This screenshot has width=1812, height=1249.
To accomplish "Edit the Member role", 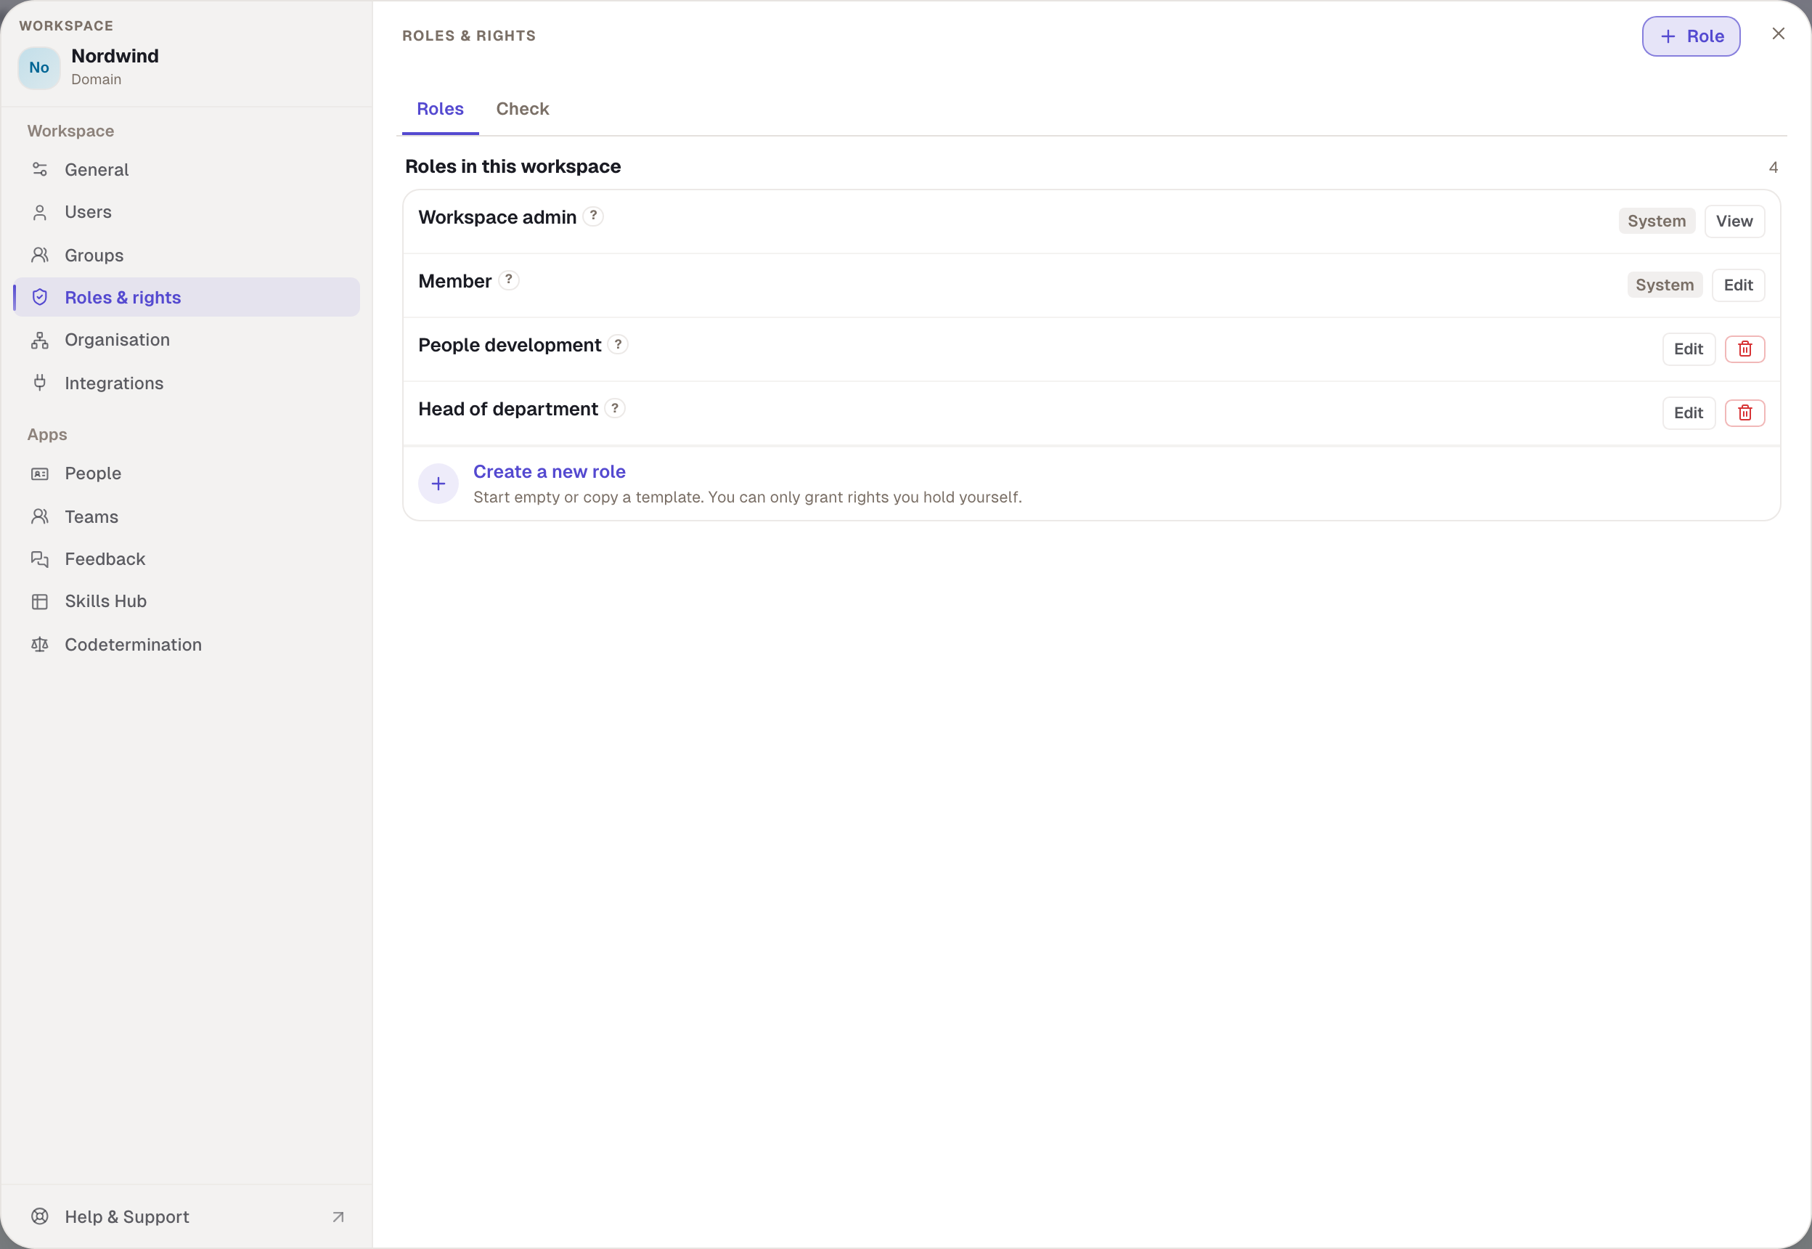I will pos(1738,285).
